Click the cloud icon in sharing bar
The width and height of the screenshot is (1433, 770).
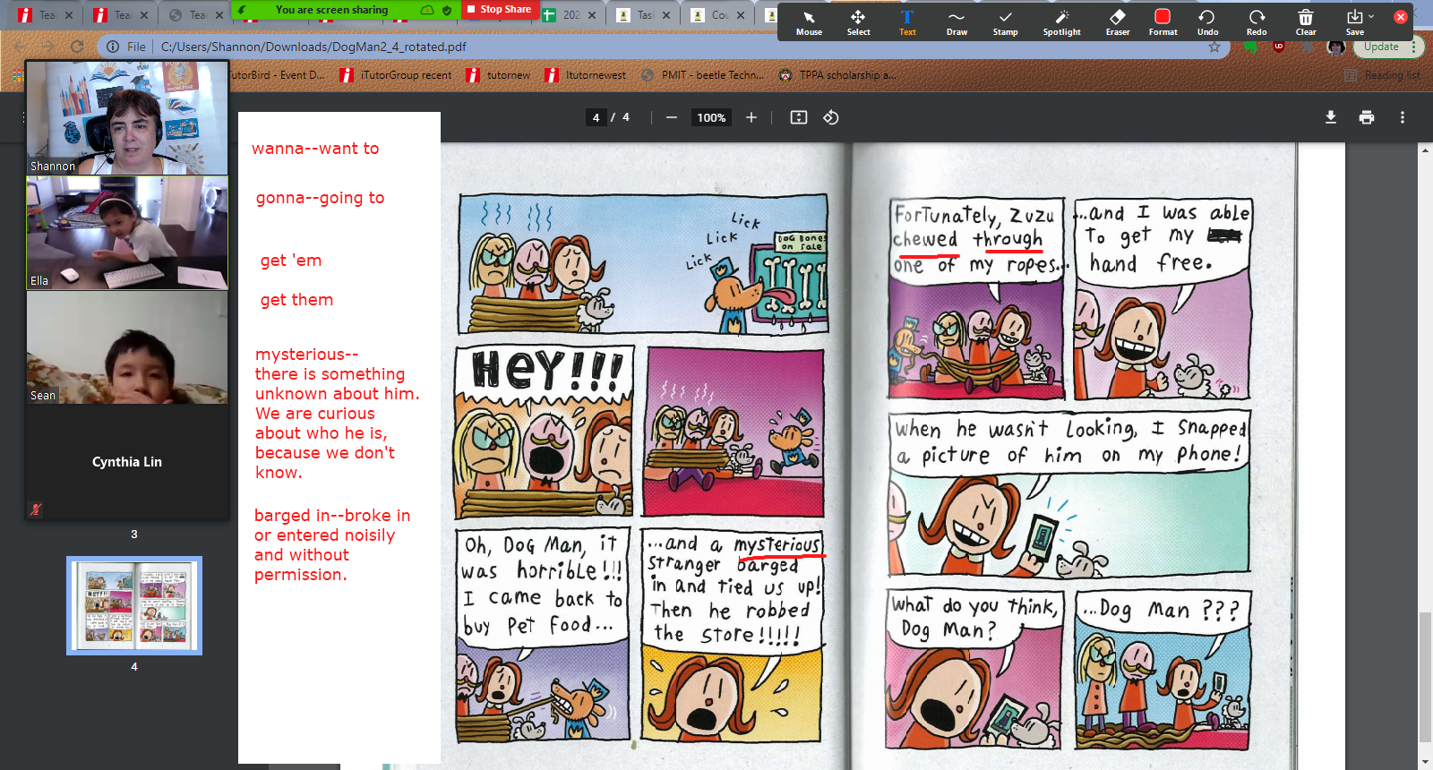(427, 10)
